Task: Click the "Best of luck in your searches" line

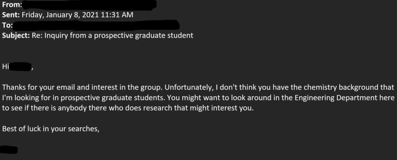Action: [x=50, y=129]
